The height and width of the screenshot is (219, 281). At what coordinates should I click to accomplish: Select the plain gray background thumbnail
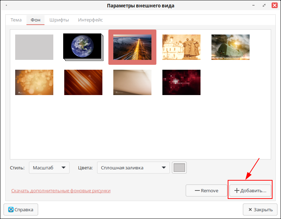(34, 47)
